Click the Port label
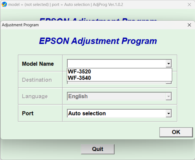 tap(28, 113)
